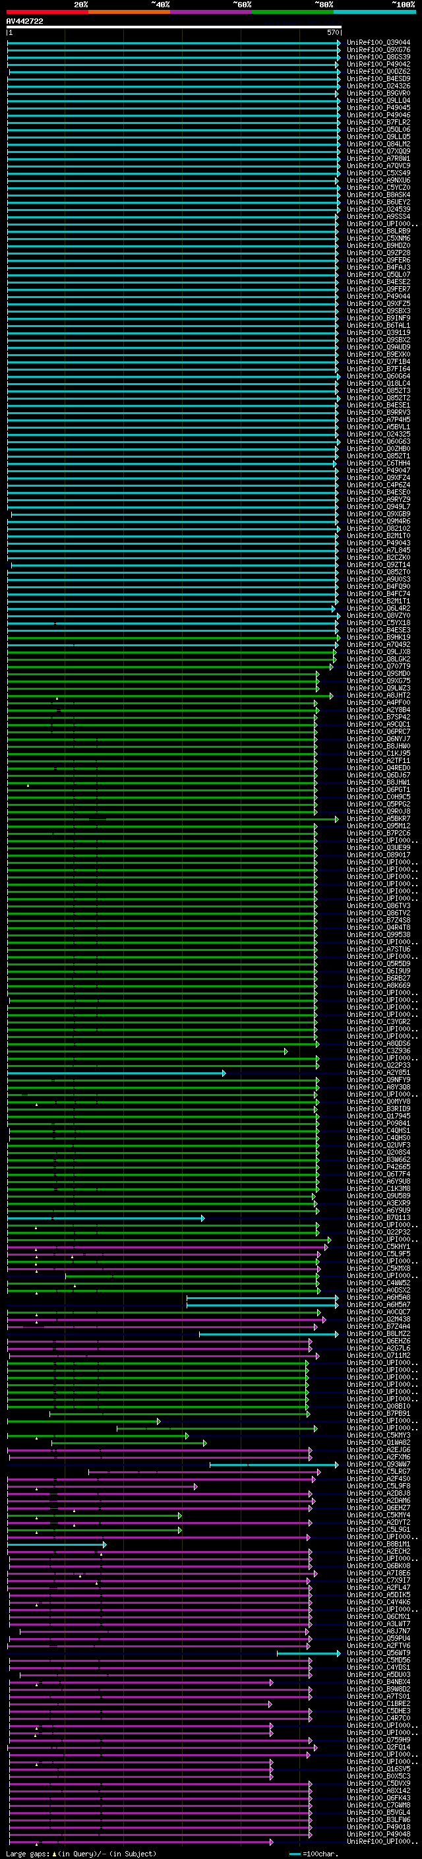422x1859 pixels.
Task: Open hit UniRef100_Q39044
Action: pos(378,43)
